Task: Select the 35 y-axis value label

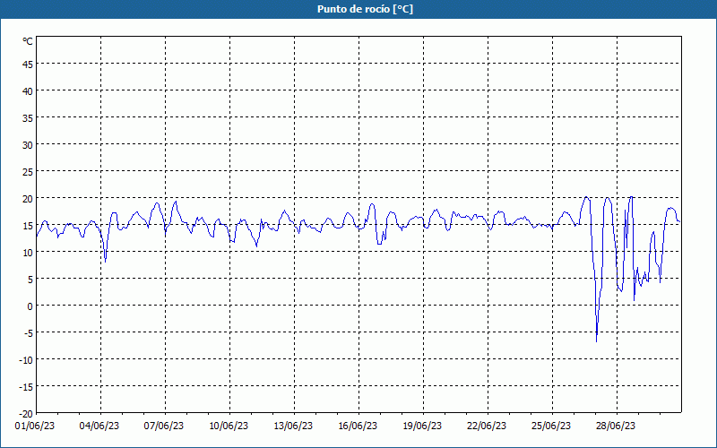Action: (x=28, y=118)
